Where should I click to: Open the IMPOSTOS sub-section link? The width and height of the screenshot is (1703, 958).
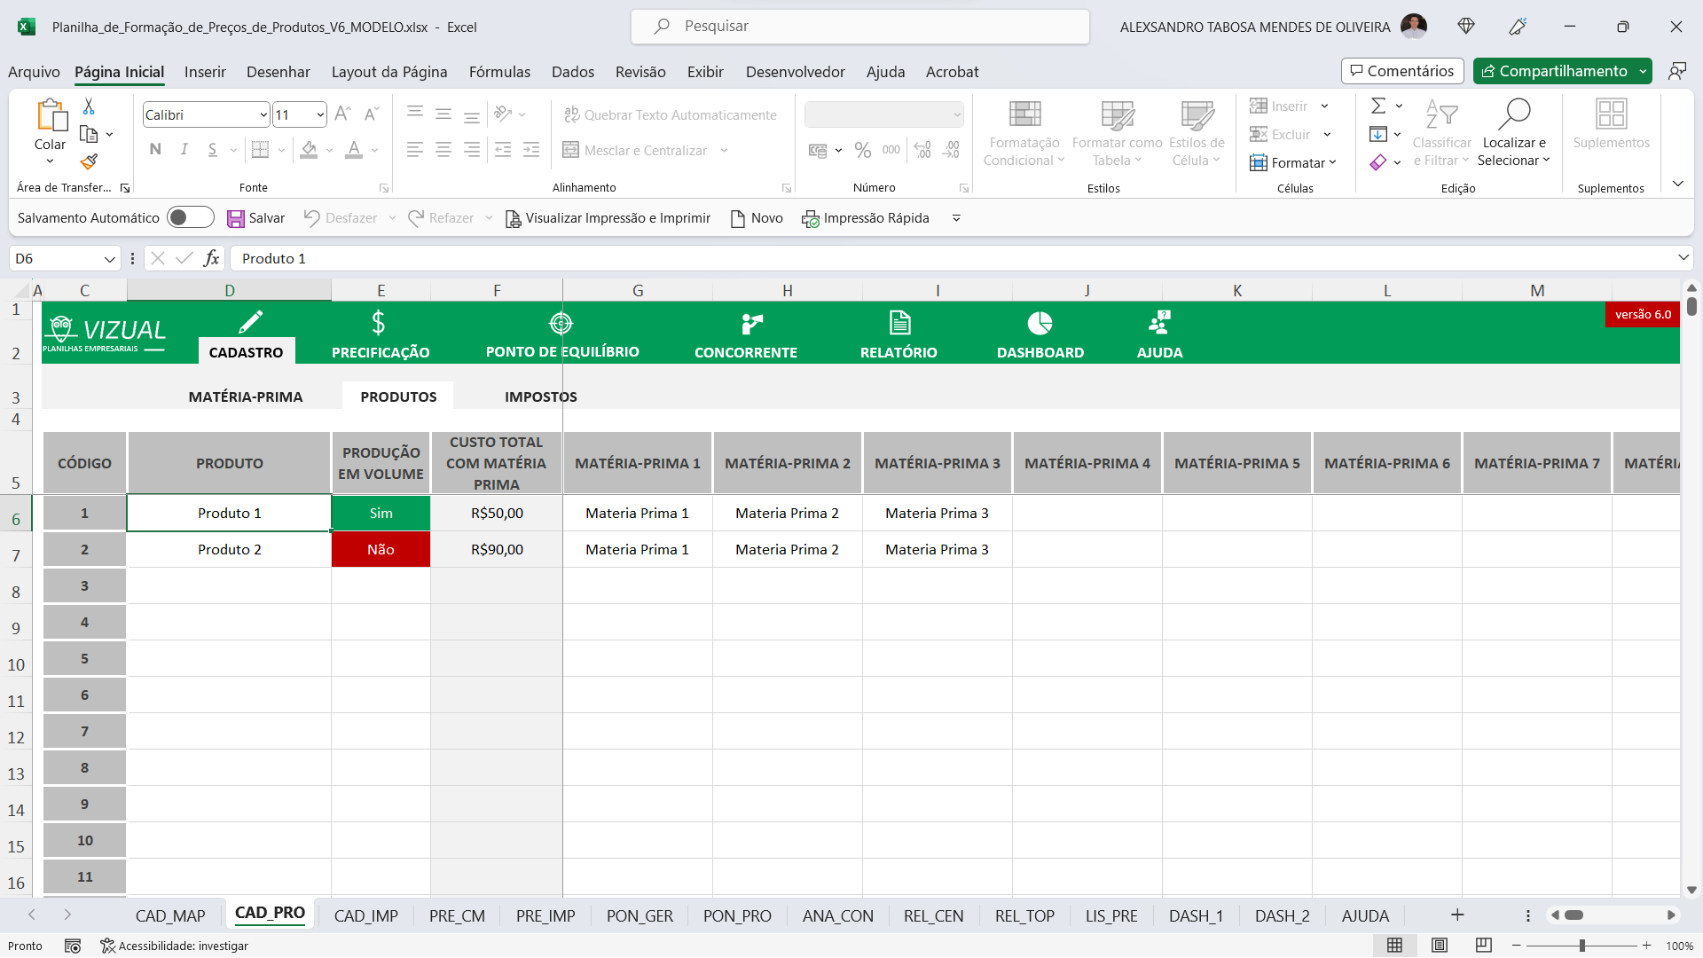(x=540, y=397)
